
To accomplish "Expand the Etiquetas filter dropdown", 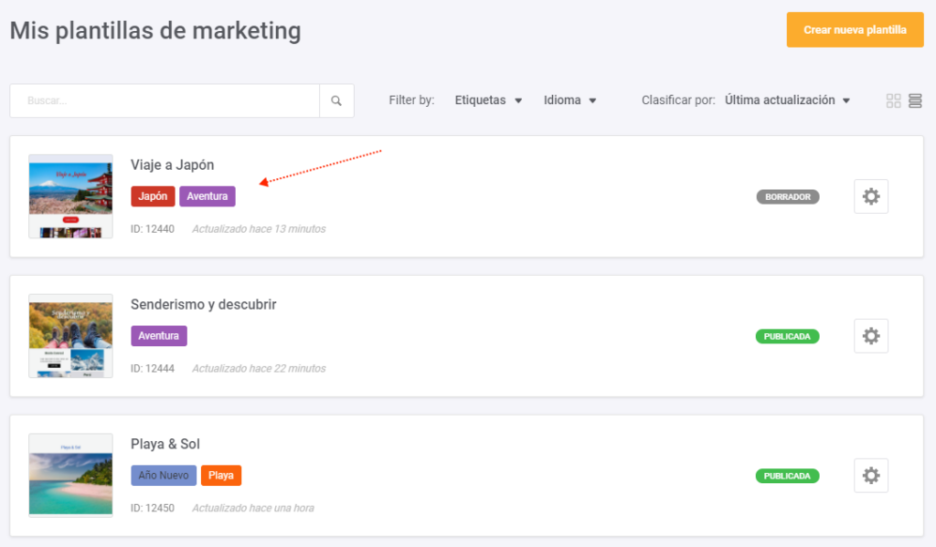I will tap(488, 100).
